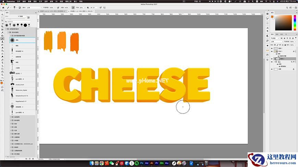Viewport: 298px width, 167px height.
Task: Click the symmetry butterfly icon in the options bar
Action: (x=104, y=8)
